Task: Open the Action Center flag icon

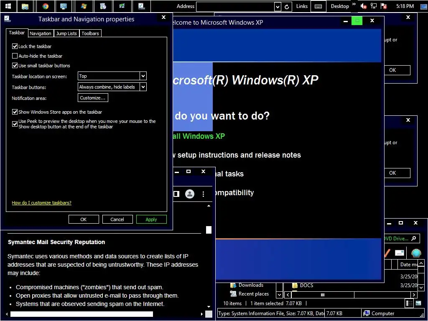Action: (384, 6)
